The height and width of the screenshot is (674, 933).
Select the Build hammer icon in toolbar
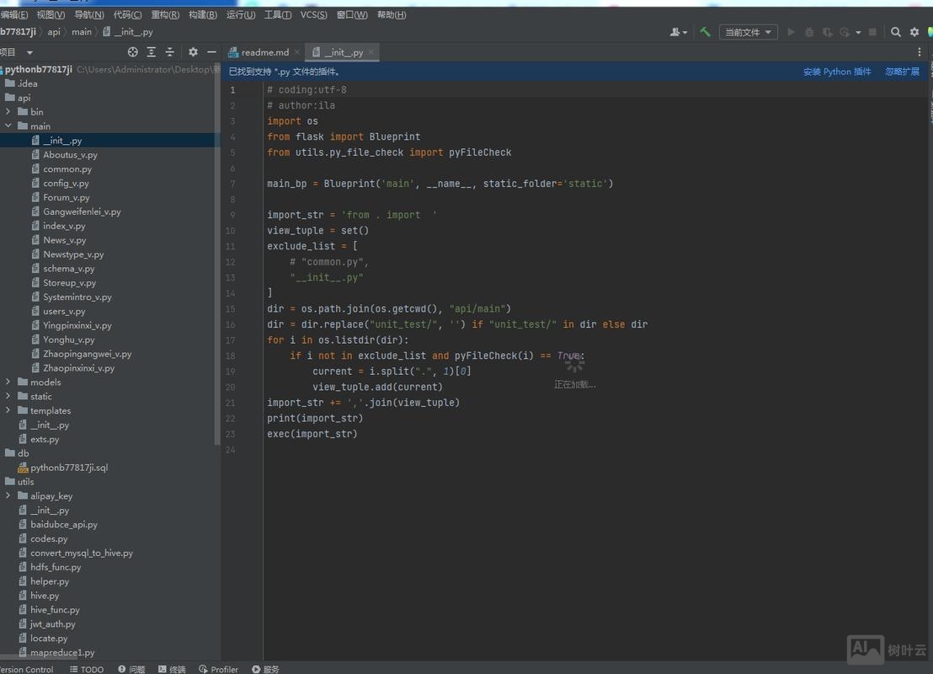point(705,31)
